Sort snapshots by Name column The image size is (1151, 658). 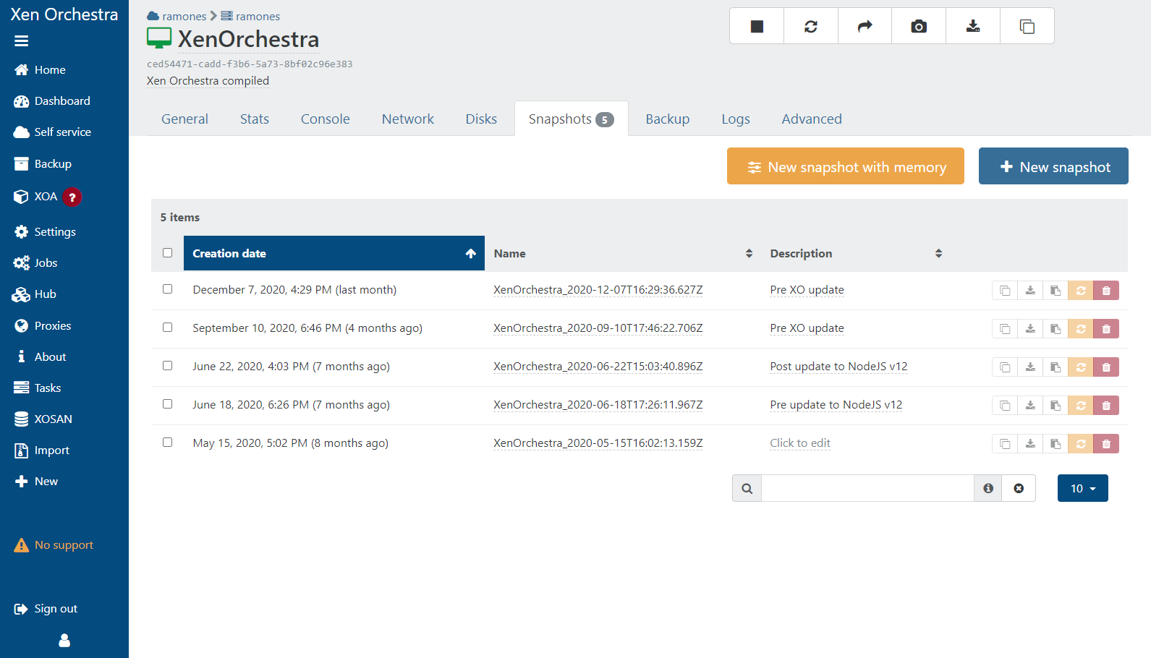tap(623, 253)
